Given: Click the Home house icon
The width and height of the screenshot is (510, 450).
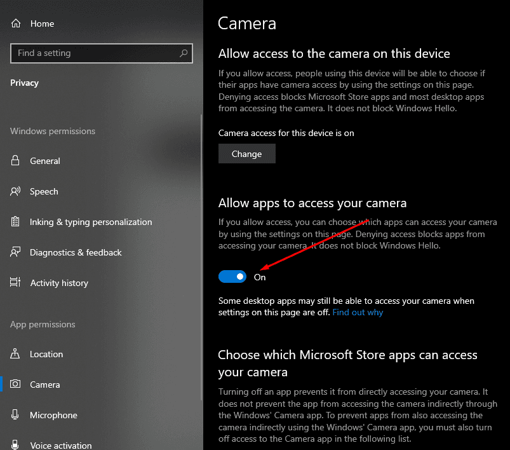Looking at the screenshot, I should (x=16, y=24).
